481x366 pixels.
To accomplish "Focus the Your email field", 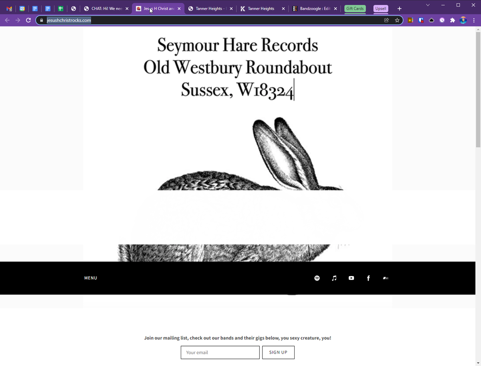I will pos(220,352).
